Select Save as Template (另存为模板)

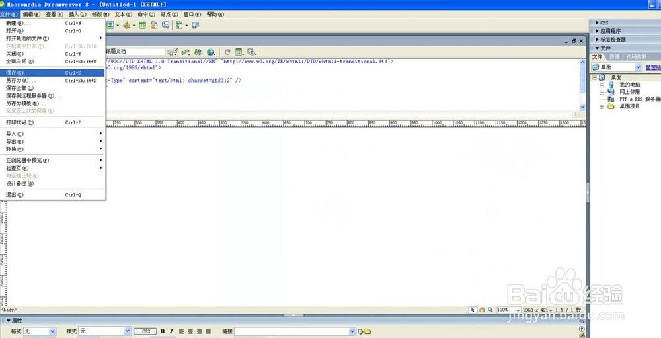tap(53, 103)
